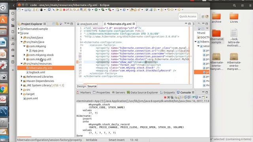Screen dimensions: 253x142
Task: Click Open Perspective icon near Quick Access
Action: 203,17
